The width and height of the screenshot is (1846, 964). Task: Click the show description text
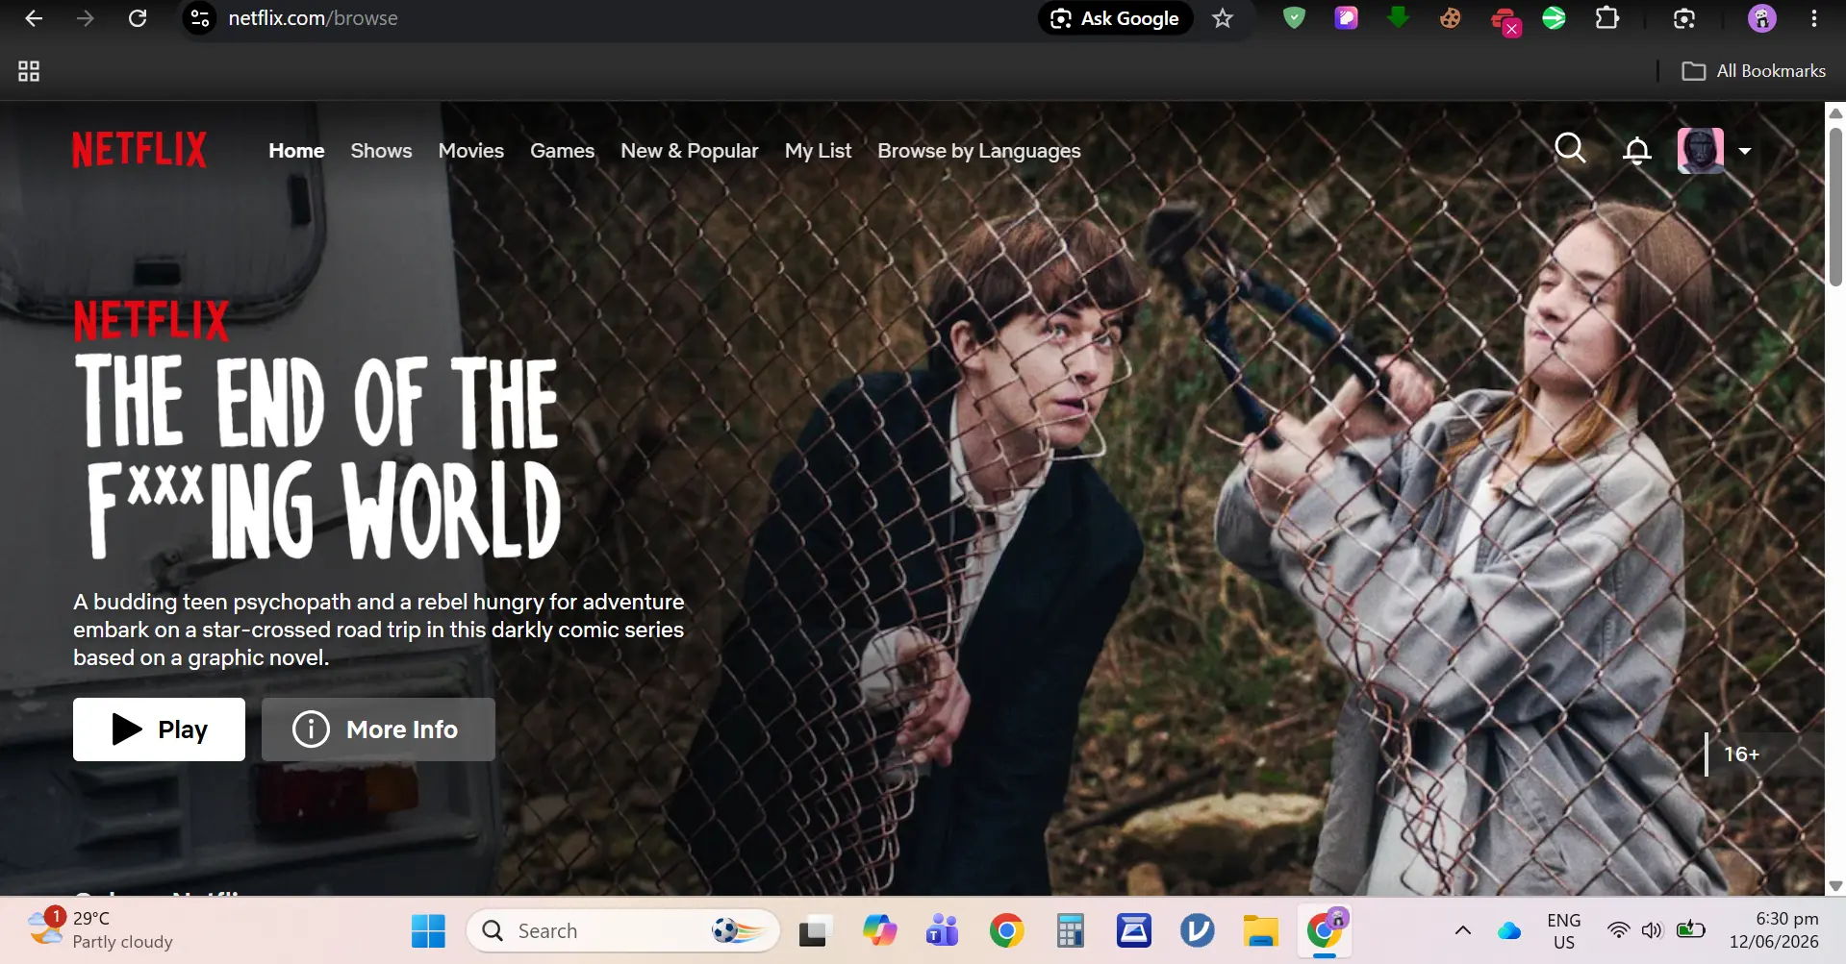[x=379, y=630]
